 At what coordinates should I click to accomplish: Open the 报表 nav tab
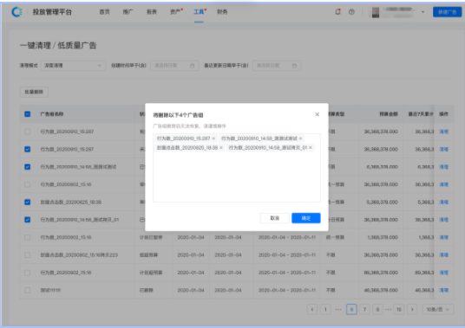pos(152,12)
